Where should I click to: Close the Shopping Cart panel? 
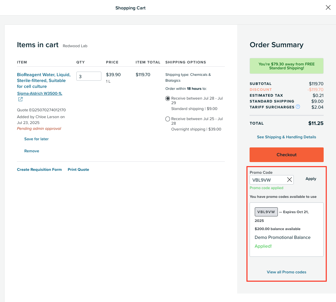(x=328, y=8)
